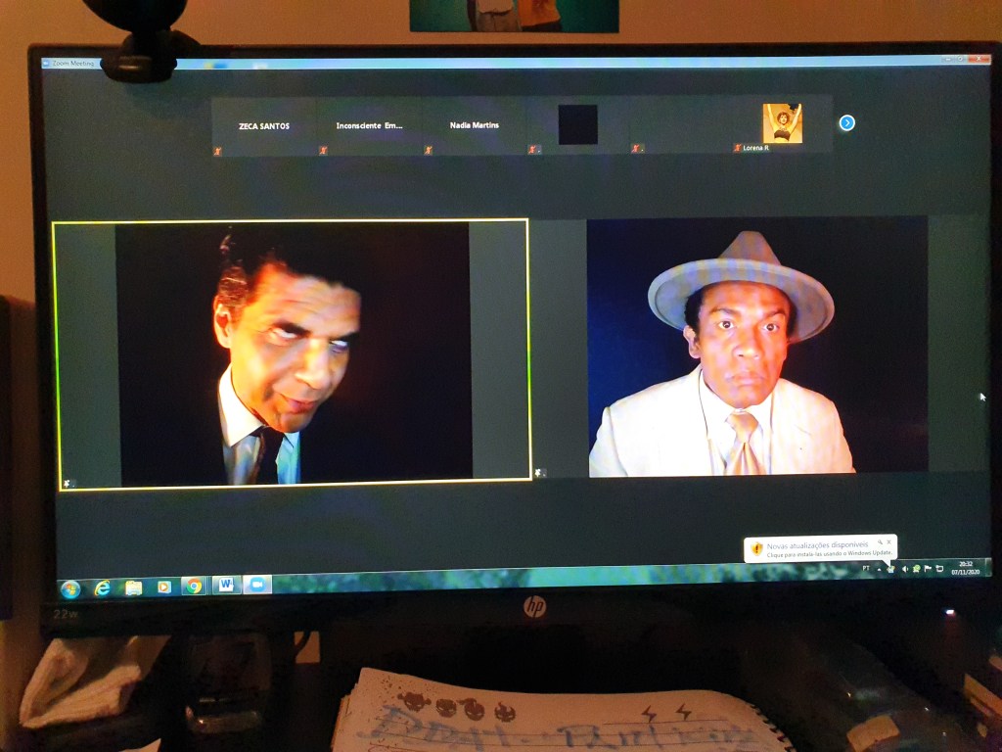
Task: Expand hidden system tray icons arrow
Action: tap(879, 569)
